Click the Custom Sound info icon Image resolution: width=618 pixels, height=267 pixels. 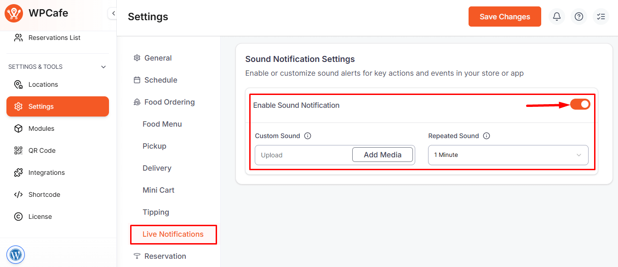pos(308,136)
